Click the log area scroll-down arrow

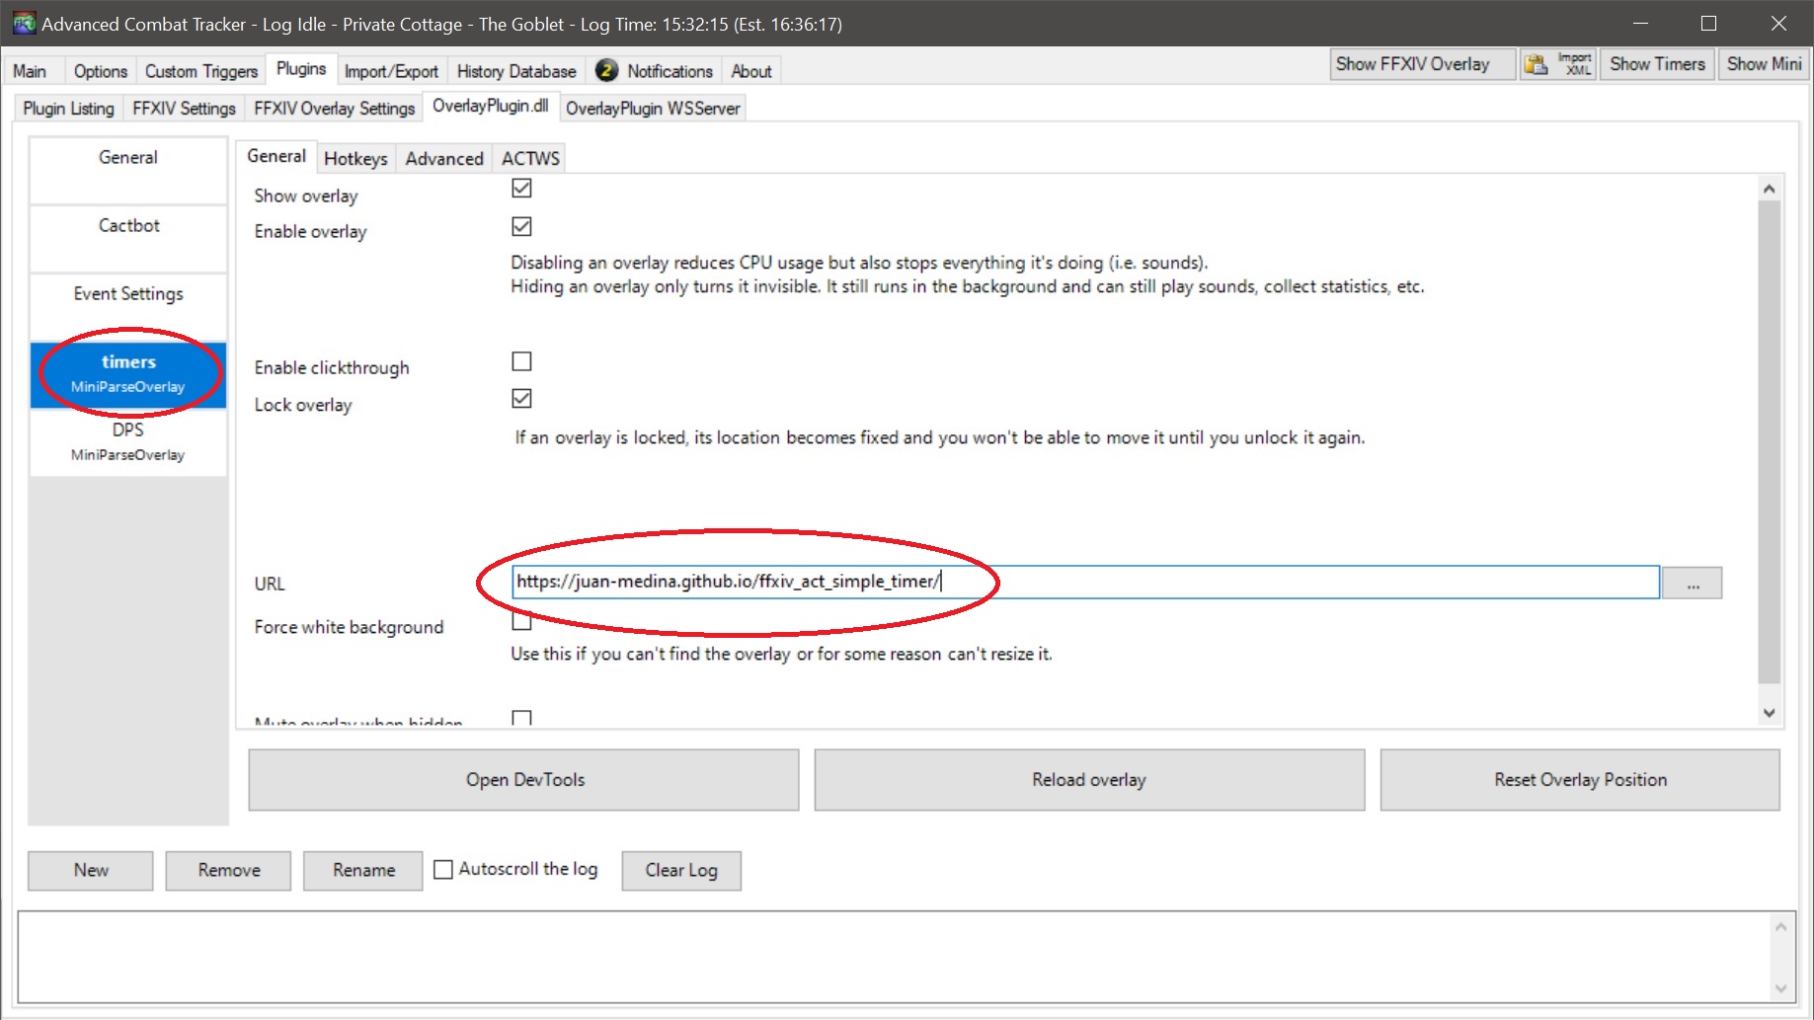[1780, 988]
